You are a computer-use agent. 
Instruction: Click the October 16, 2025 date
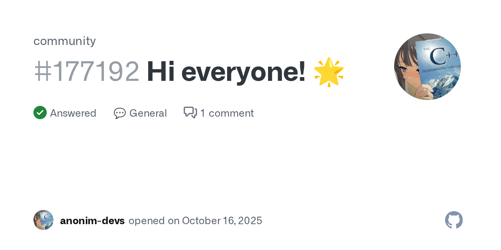222,221
